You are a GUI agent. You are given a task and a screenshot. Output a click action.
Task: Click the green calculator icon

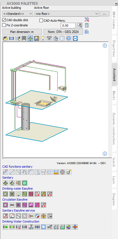pyautogui.click(x=87, y=25)
